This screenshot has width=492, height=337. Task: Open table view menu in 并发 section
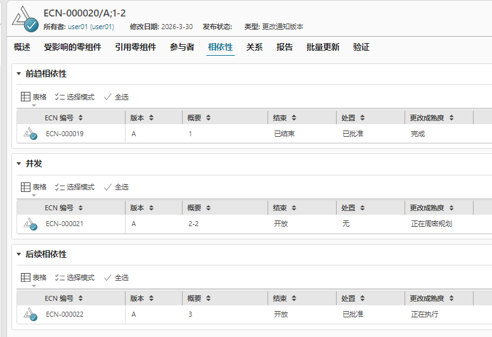(x=34, y=187)
